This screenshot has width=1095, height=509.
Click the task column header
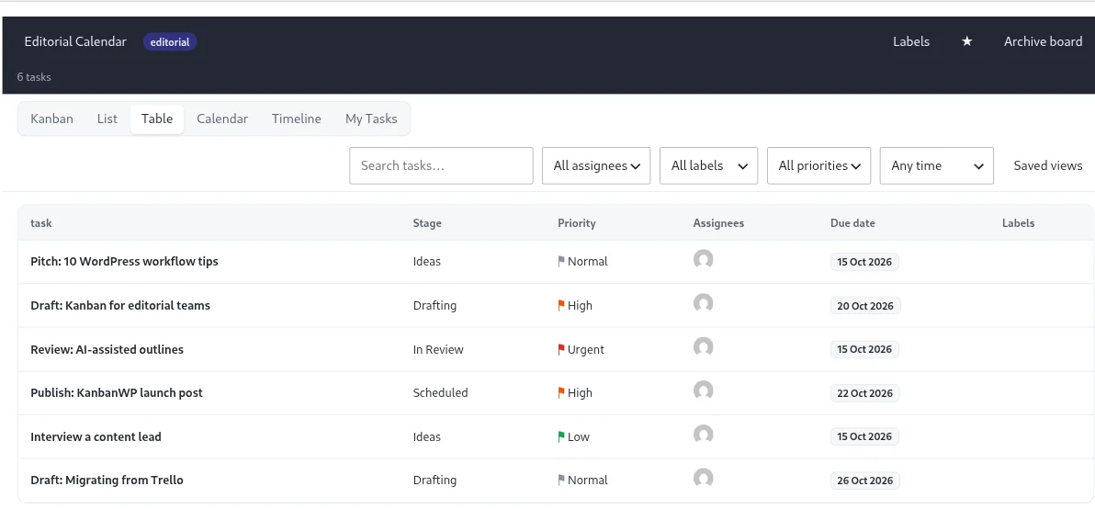pos(41,223)
